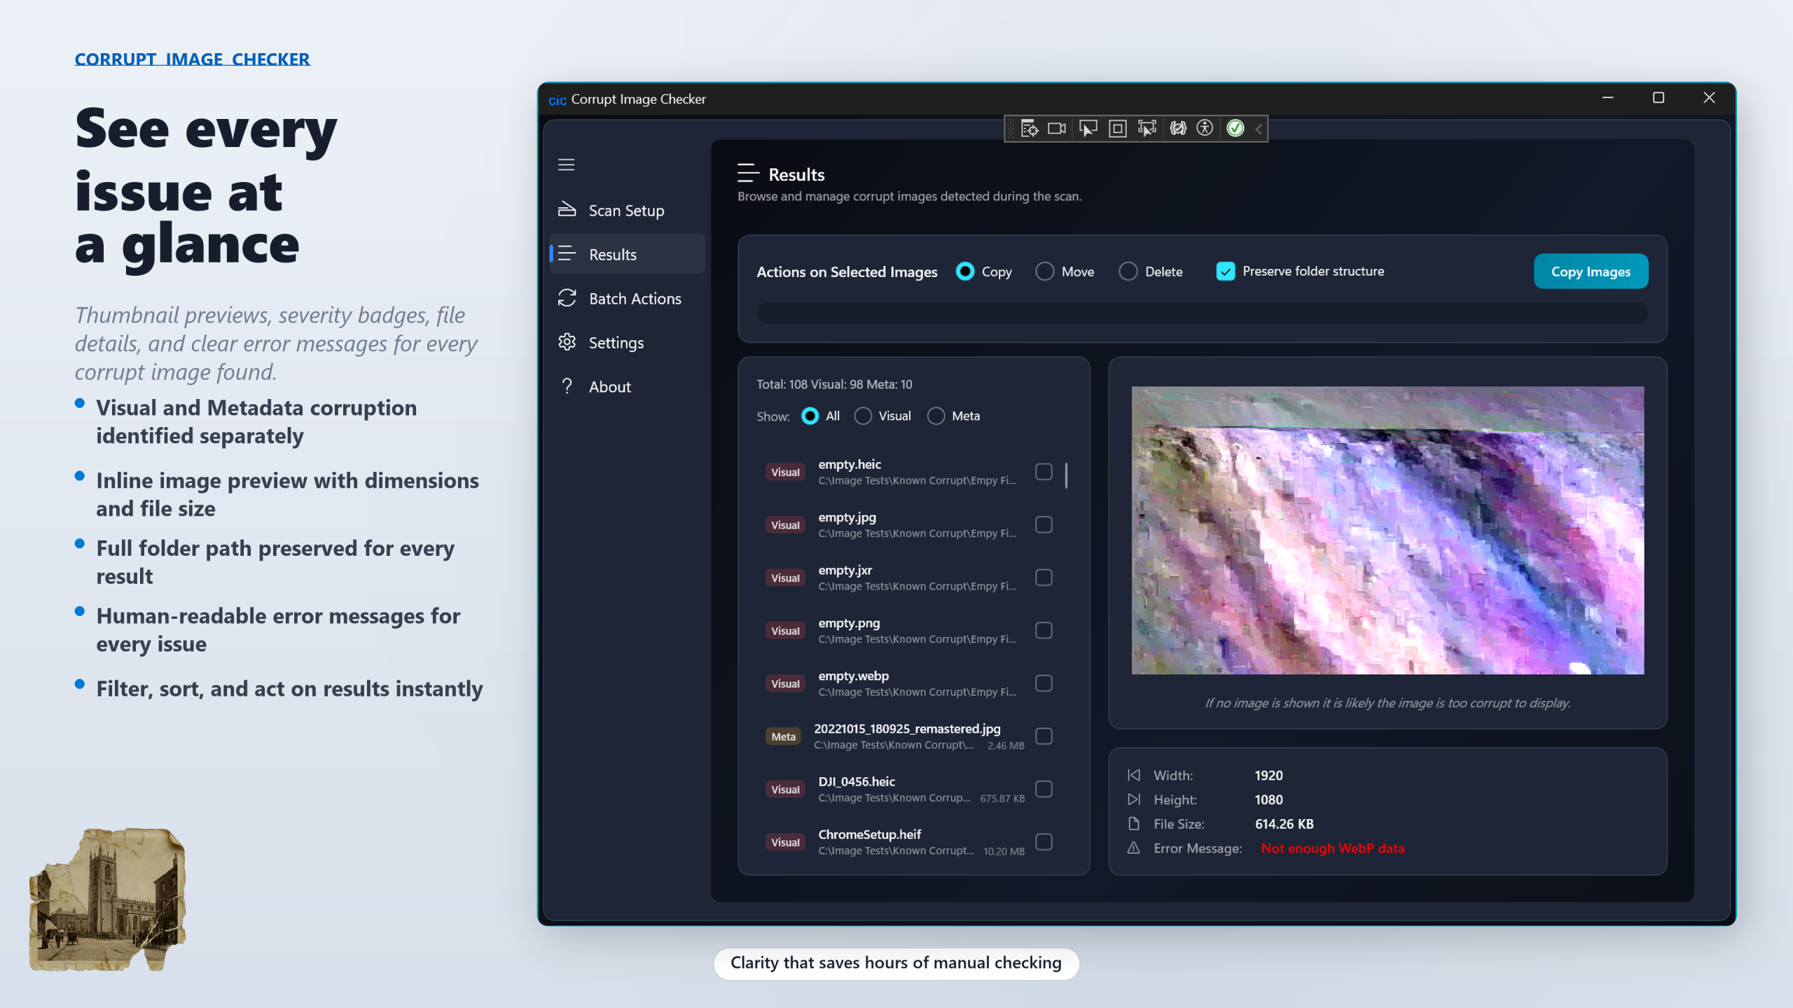Click the corrupt image preview thumbnail

point(1387,531)
